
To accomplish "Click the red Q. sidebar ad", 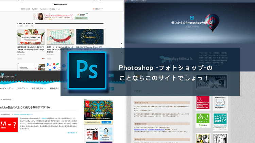I will (x=203, y=102).
